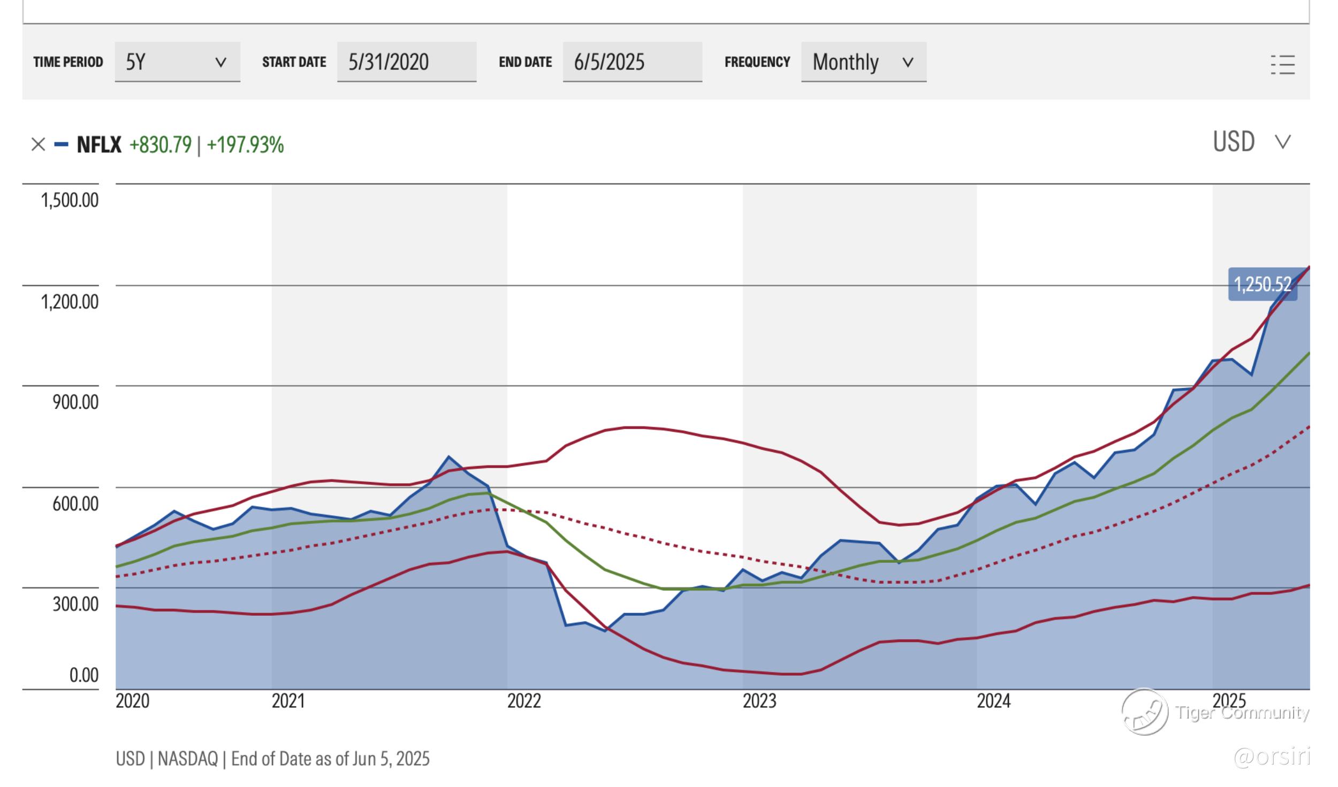Click the +197.93% percentage change text
The width and height of the screenshot is (1338, 787).
point(245,145)
